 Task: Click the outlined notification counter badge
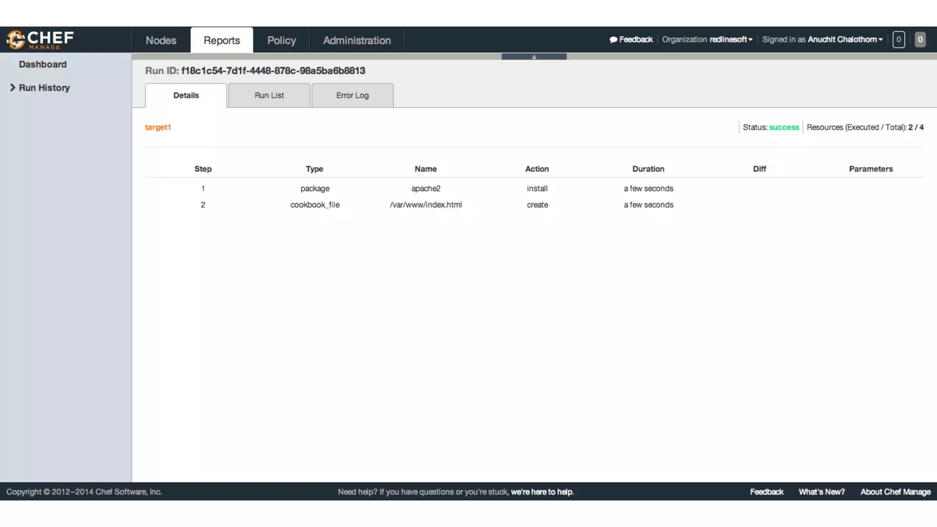point(899,39)
